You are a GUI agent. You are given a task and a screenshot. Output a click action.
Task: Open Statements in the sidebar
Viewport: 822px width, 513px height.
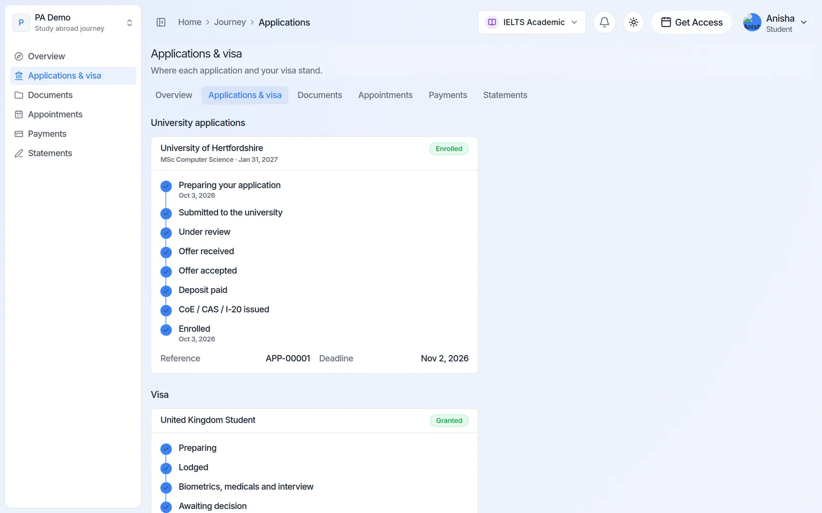(73, 153)
